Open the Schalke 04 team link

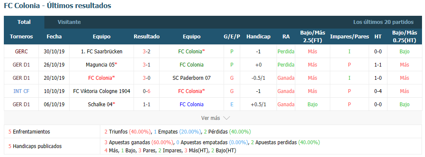pyautogui.click(x=102, y=105)
